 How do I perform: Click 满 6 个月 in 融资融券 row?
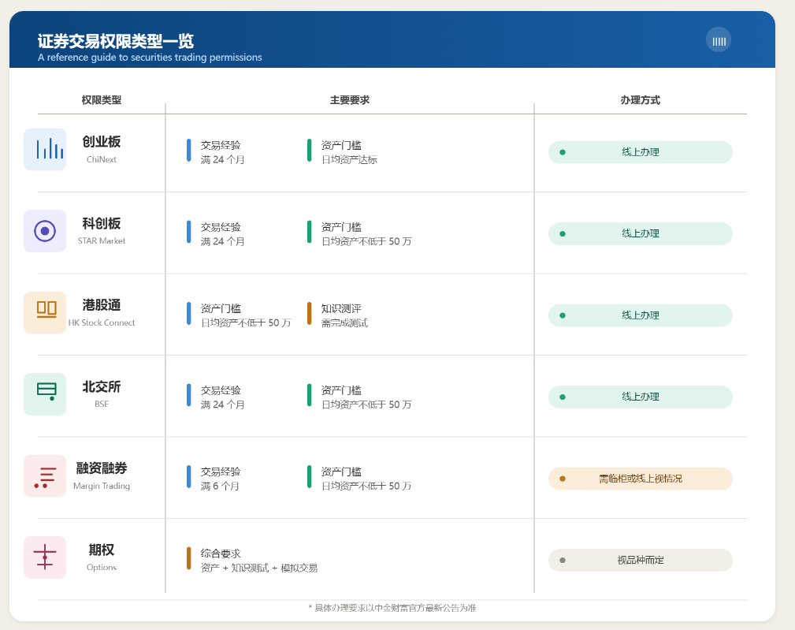(220, 486)
